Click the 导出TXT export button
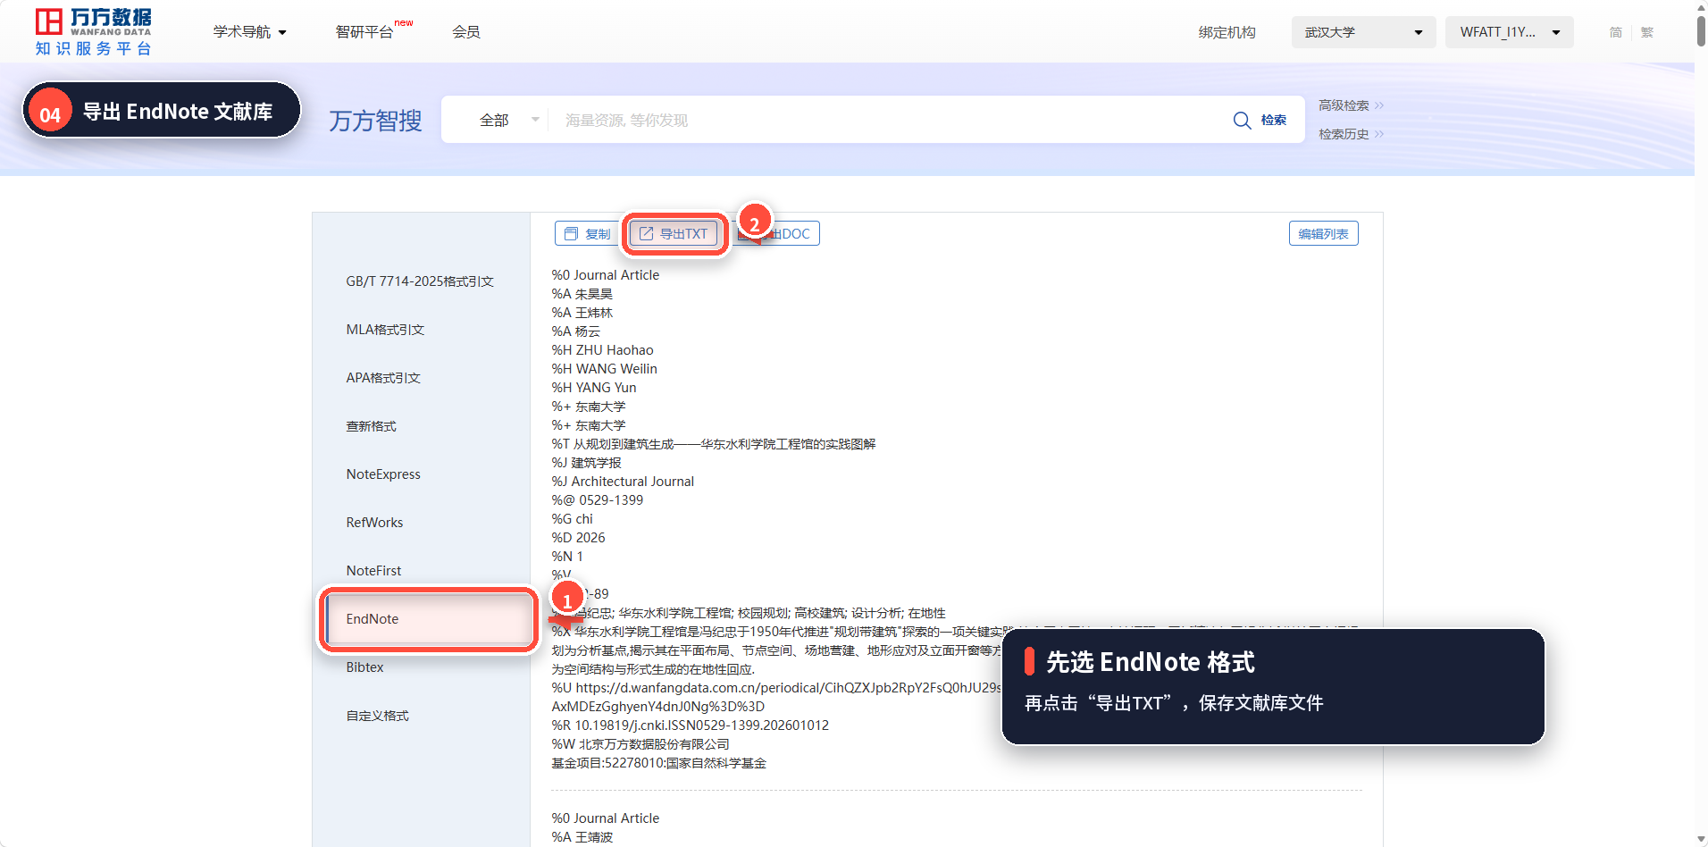The height and width of the screenshot is (847, 1708). tap(674, 233)
